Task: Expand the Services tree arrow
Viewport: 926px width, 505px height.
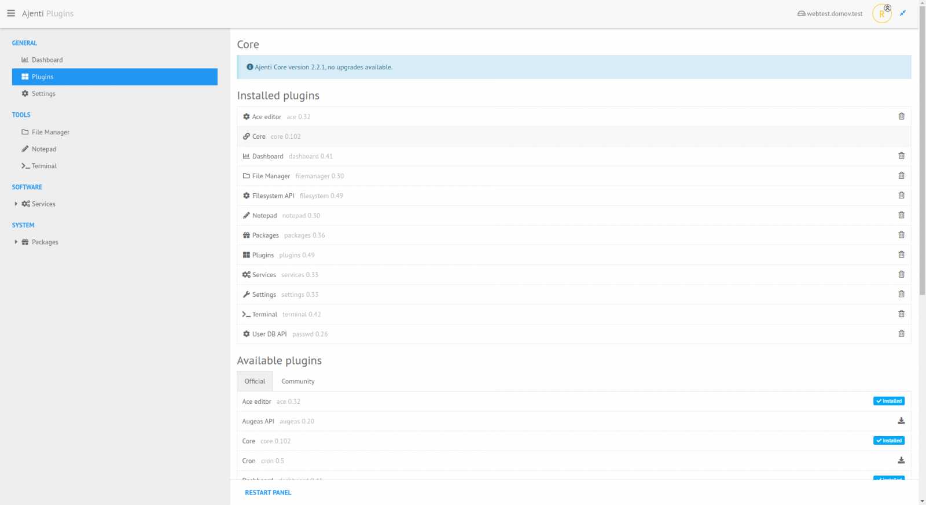Action: point(16,204)
